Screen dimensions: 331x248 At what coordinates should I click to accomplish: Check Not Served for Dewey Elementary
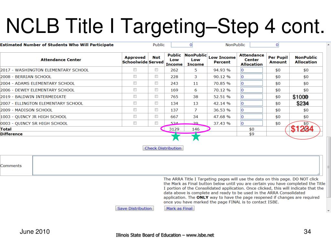156,90
